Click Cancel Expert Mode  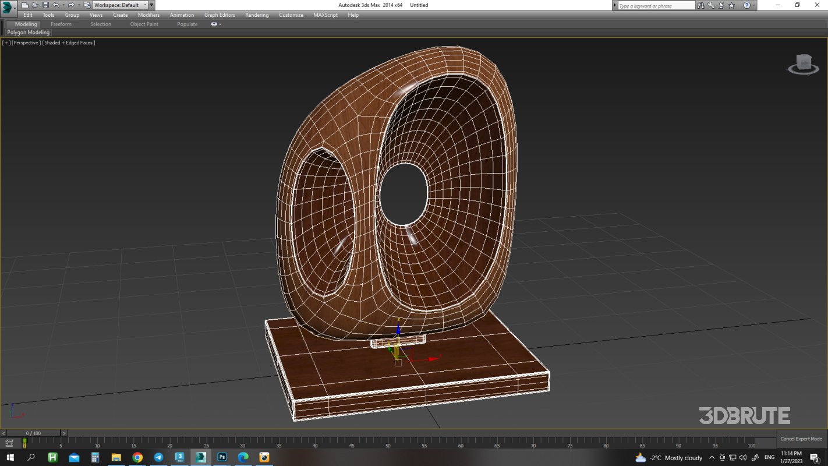[800, 439]
